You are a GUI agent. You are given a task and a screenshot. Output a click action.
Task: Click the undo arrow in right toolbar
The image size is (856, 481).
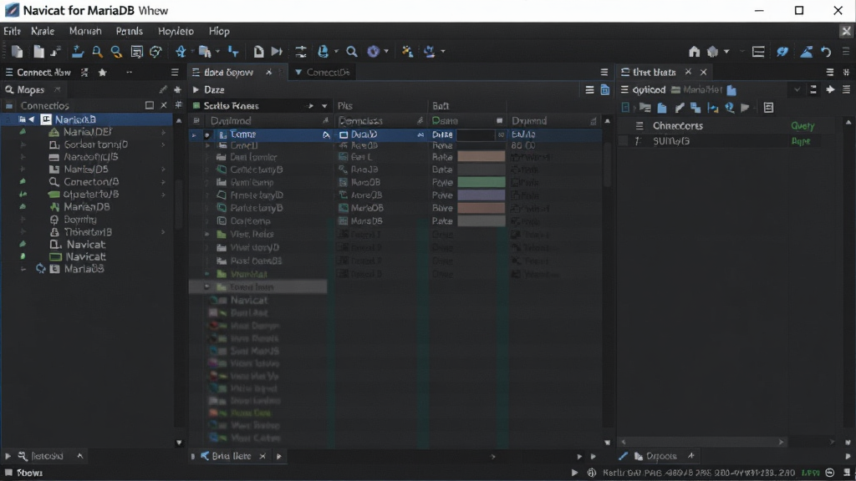(826, 51)
